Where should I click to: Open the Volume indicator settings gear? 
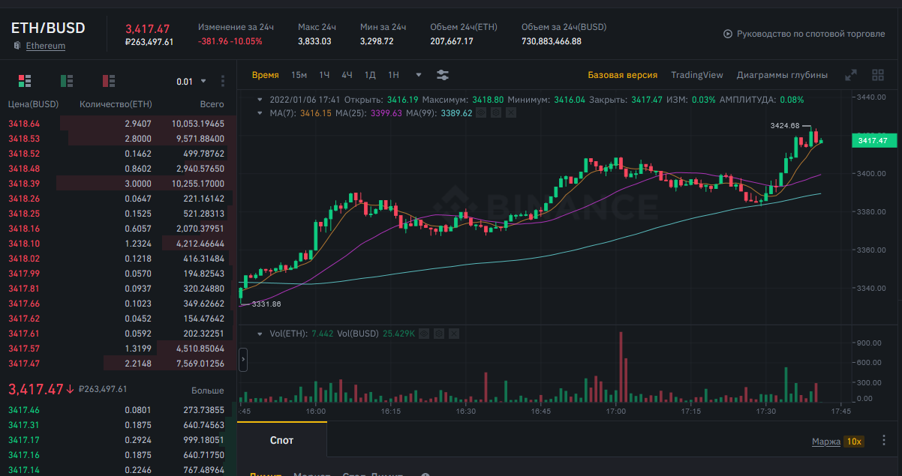[439, 333]
